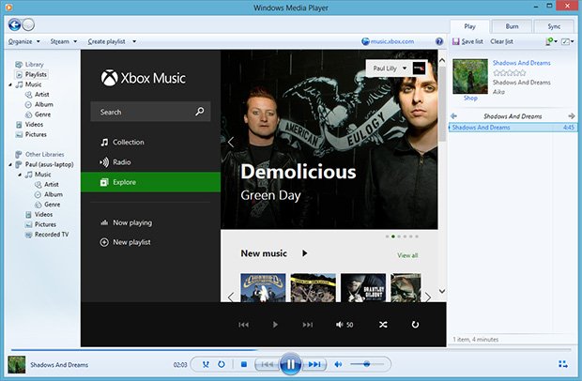This screenshot has width=582, height=381.
Task: Open the View all link for New music
Action: point(407,255)
